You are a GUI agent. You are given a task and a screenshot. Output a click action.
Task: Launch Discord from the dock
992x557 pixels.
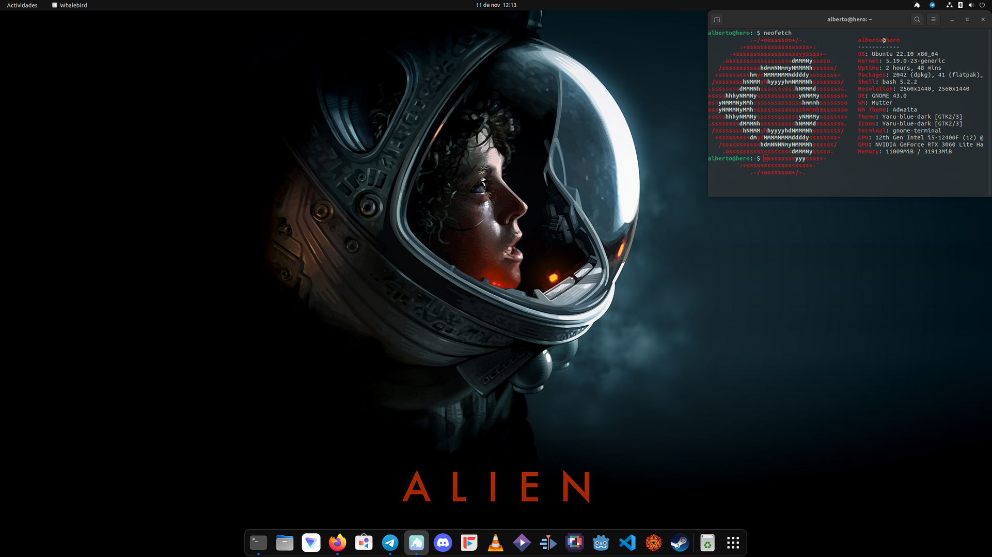443,543
